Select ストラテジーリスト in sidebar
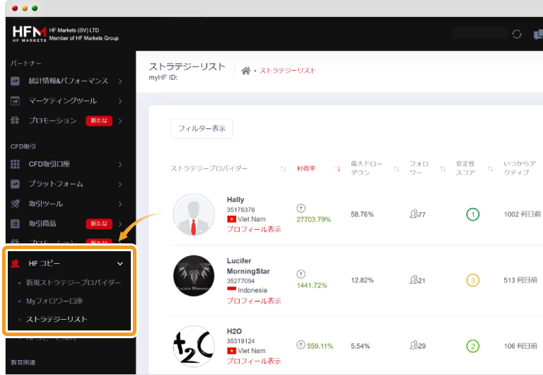This screenshot has width=543, height=375. [x=57, y=319]
